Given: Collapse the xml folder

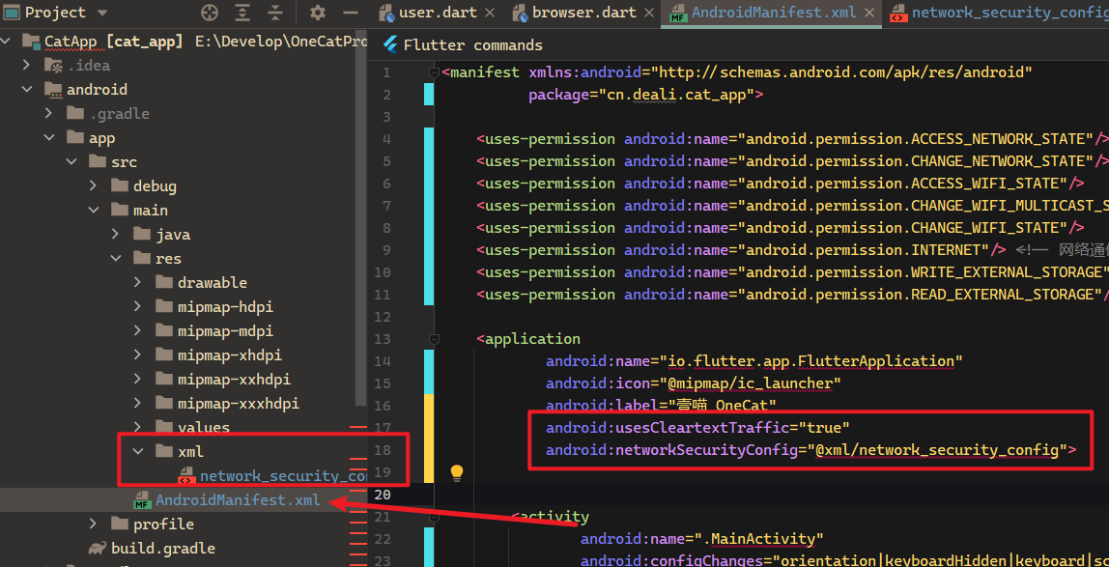Looking at the screenshot, I should click(x=139, y=451).
